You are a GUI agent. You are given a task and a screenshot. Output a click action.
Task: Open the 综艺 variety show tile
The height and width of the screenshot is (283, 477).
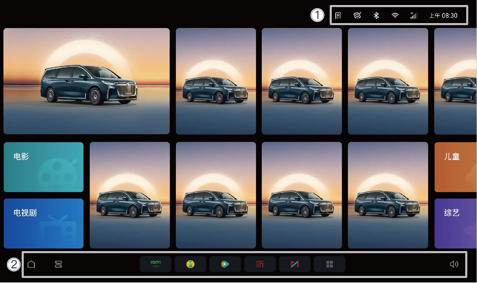pos(455,224)
